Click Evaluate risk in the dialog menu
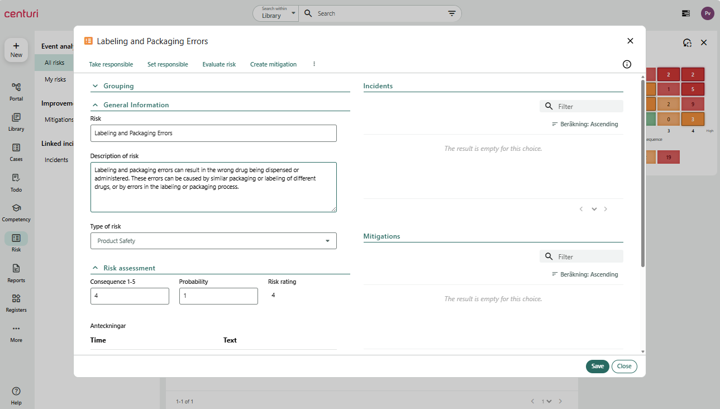 point(219,64)
